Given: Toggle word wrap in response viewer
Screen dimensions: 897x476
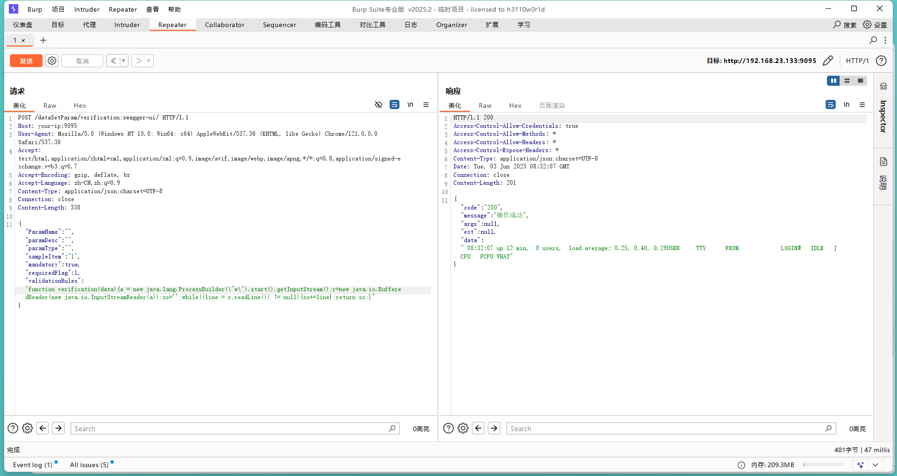Looking at the screenshot, I should pyautogui.click(x=831, y=105).
